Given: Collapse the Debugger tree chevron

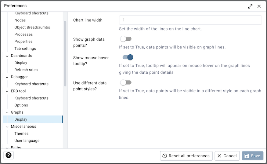Looking at the screenshot, I should 7,77.
